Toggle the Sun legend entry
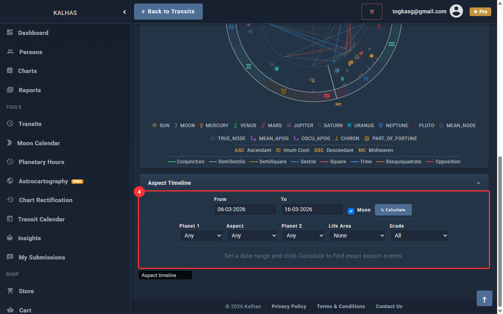Viewport: 503px width, 314px height. pos(161,126)
